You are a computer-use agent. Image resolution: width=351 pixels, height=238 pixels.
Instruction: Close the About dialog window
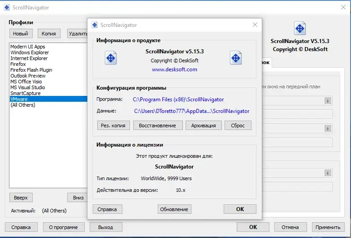255,25
